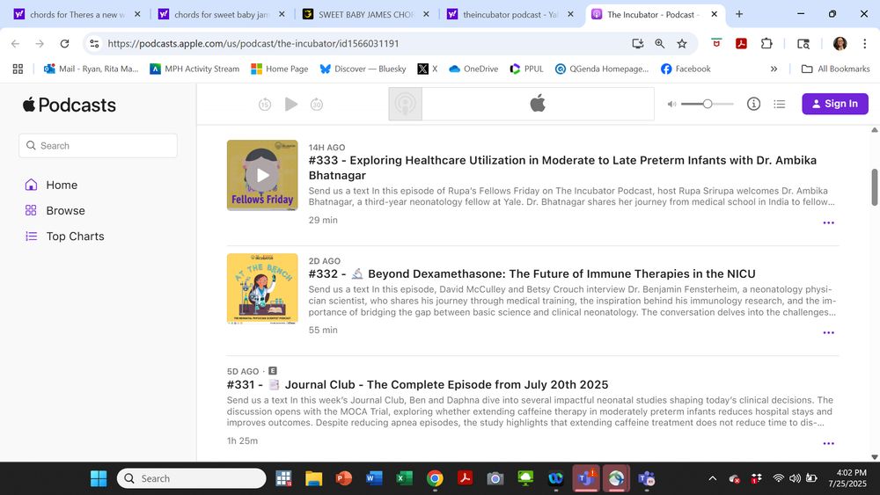This screenshot has width=880, height=495.
Task: Launch Word from taskbar
Action: pyautogui.click(x=374, y=479)
